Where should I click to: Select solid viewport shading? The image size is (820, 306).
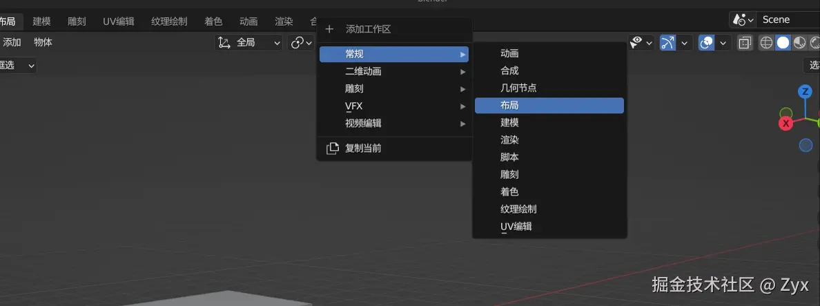point(783,43)
